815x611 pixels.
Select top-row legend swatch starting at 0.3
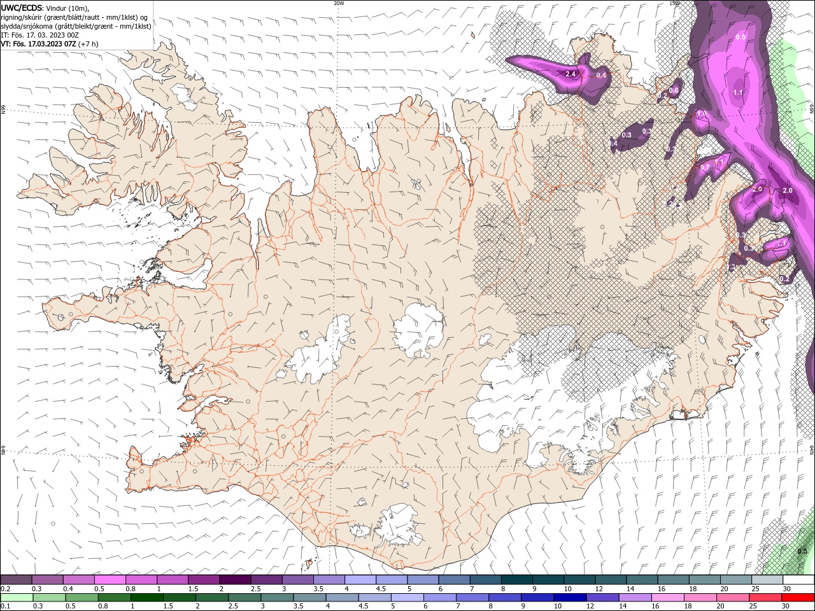coord(47,580)
